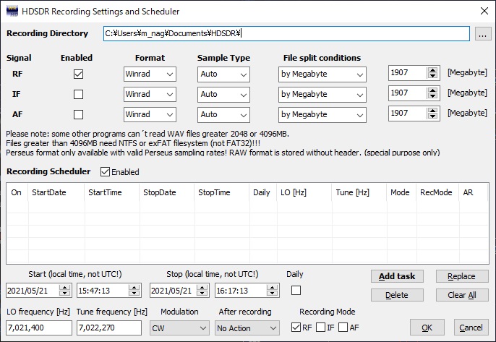Enable the AF signal recording checkbox
The image size is (496, 342).
click(x=78, y=114)
